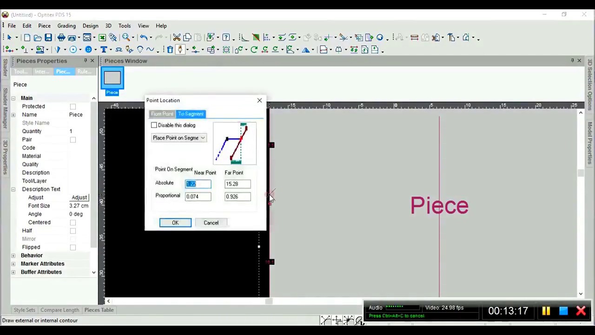This screenshot has height=335, width=595.
Task: Toggle the Protected checkbox
Action: 73,107
